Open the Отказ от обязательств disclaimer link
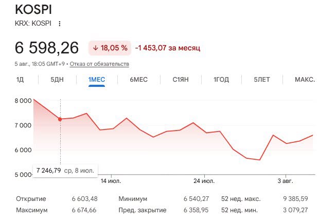 99,64
